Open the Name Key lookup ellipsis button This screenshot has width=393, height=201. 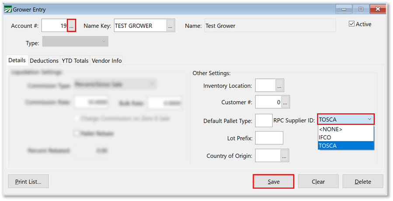[171, 26]
